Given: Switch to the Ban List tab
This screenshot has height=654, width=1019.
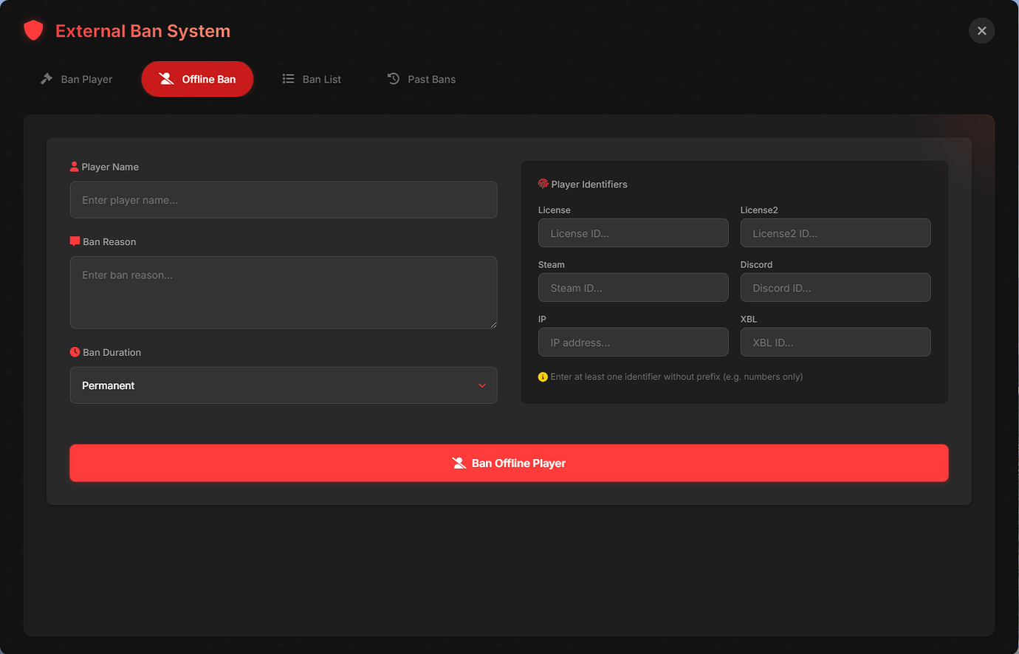Looking at the screenshot, I should [312, 78].
